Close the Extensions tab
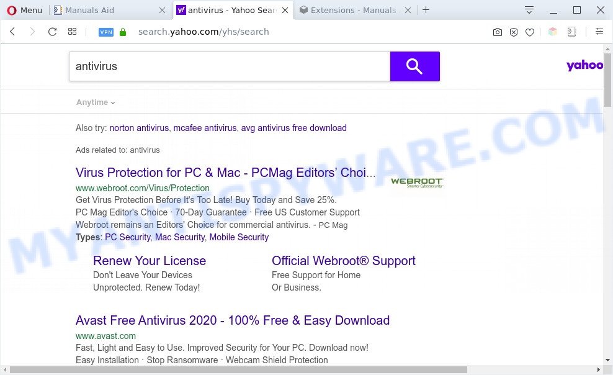Image resolution: width=613 pixels, height=375 pixels. pos(408,11)
